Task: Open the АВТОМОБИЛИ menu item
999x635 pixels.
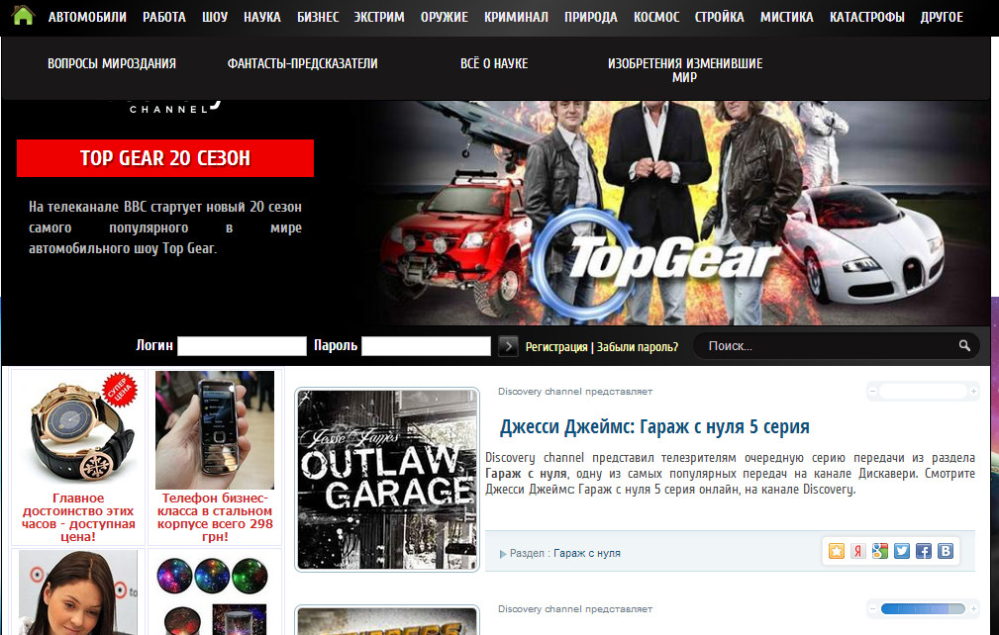Action: point(87,18)
